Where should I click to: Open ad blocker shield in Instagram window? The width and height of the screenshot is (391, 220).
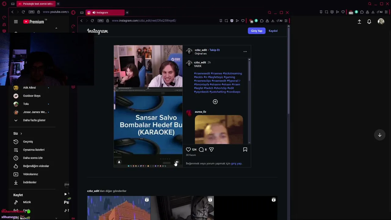232,21
